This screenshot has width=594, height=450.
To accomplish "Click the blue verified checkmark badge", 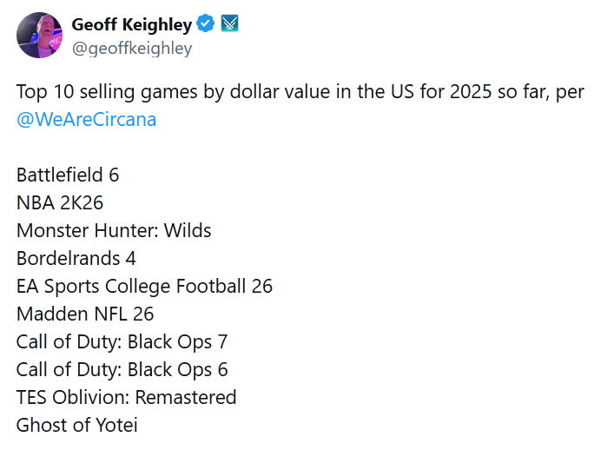I will pyautogui.click(x=205, y=23).
